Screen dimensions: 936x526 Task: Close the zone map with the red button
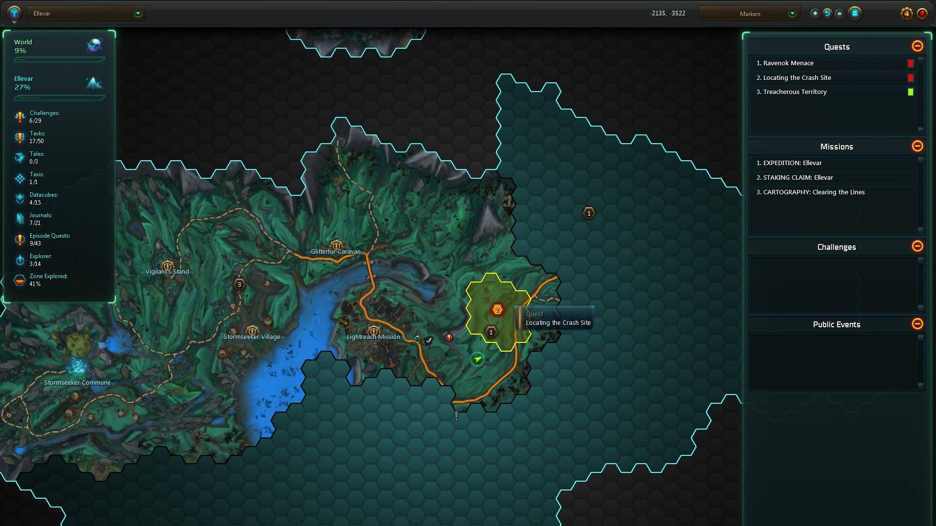pyautogui.click(x=922, y=14)
